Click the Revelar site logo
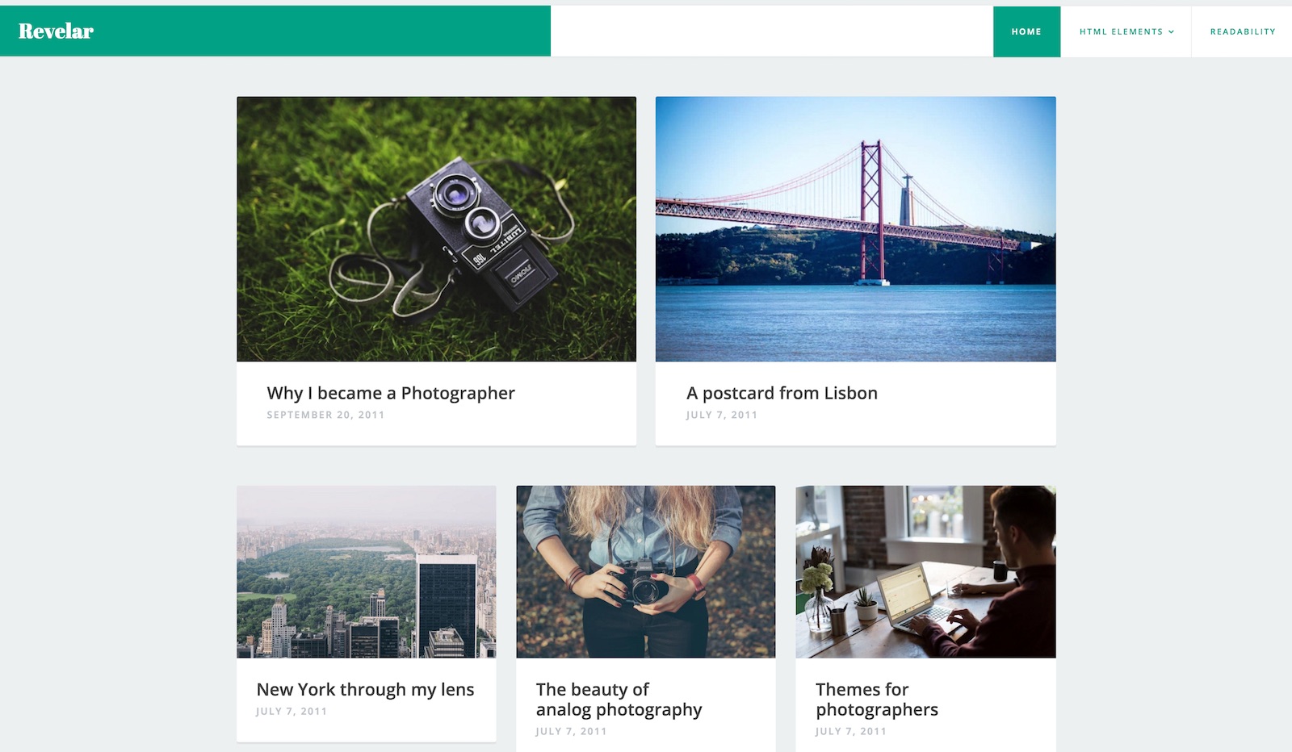1292x752 pixels. coord(56,31)
